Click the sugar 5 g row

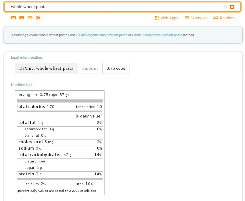click(60, 168)
